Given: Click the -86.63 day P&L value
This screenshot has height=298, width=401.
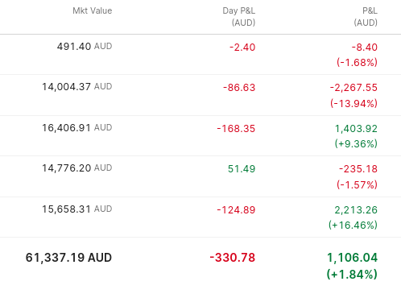Looking at the screenshot, I should tap(239, 88).
